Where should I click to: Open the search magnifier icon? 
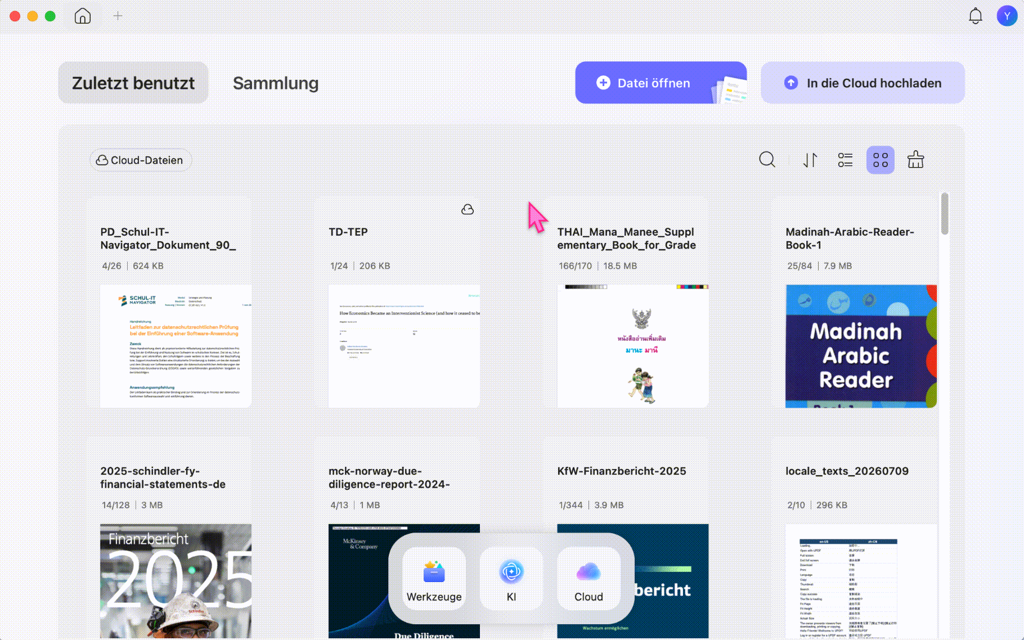pyautogui.click(x=767, y=160)
